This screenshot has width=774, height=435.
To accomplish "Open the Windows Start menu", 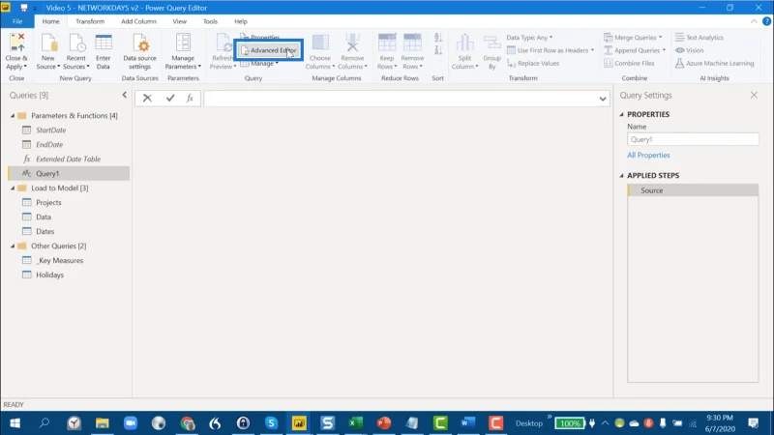I will tap(15, 423).
